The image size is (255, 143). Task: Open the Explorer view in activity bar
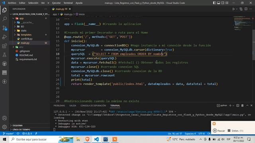pos(4,10)
